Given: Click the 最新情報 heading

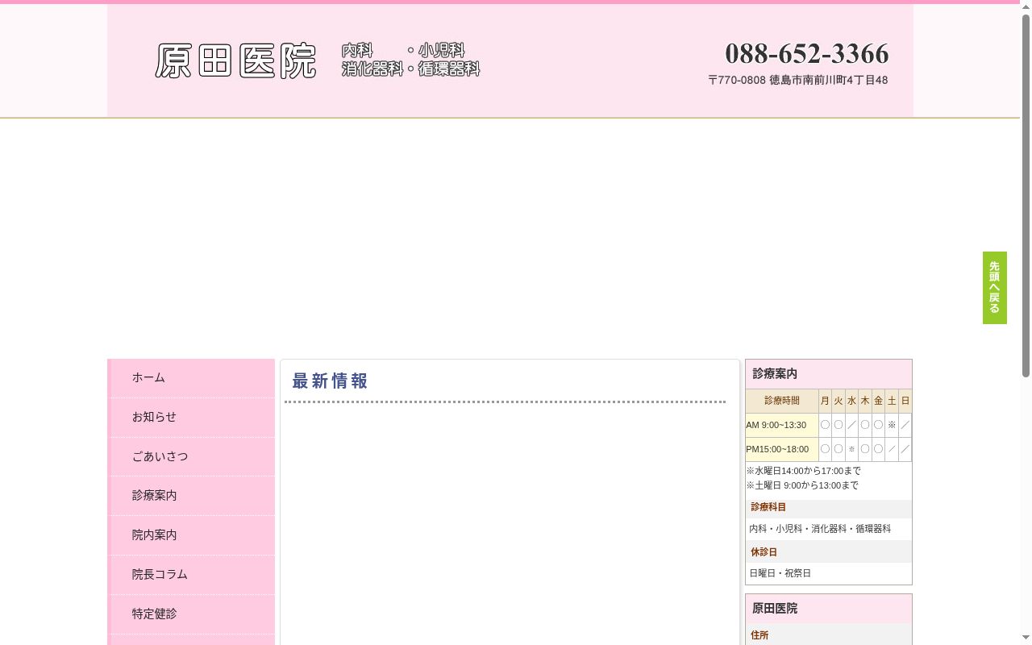Looking at the screenshot, I should [x=330, y=381].
